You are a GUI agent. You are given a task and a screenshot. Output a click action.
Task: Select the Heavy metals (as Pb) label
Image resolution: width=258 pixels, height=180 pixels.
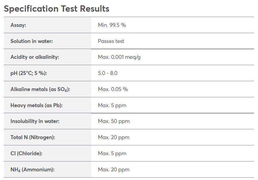pyautogui.click(x=37, y=105)
